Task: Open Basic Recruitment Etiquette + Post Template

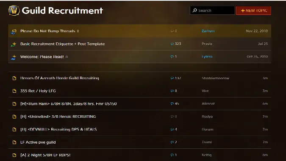Action: click(63, 44)
